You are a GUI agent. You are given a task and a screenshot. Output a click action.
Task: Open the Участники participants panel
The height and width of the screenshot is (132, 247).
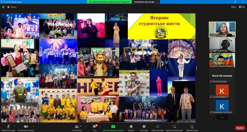click(77, 127)
